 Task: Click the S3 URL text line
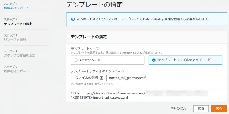[x=108, y=93]
